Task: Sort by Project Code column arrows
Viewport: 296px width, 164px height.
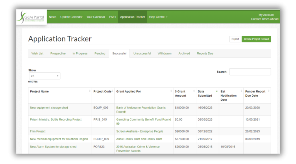Action: point(112,91)
